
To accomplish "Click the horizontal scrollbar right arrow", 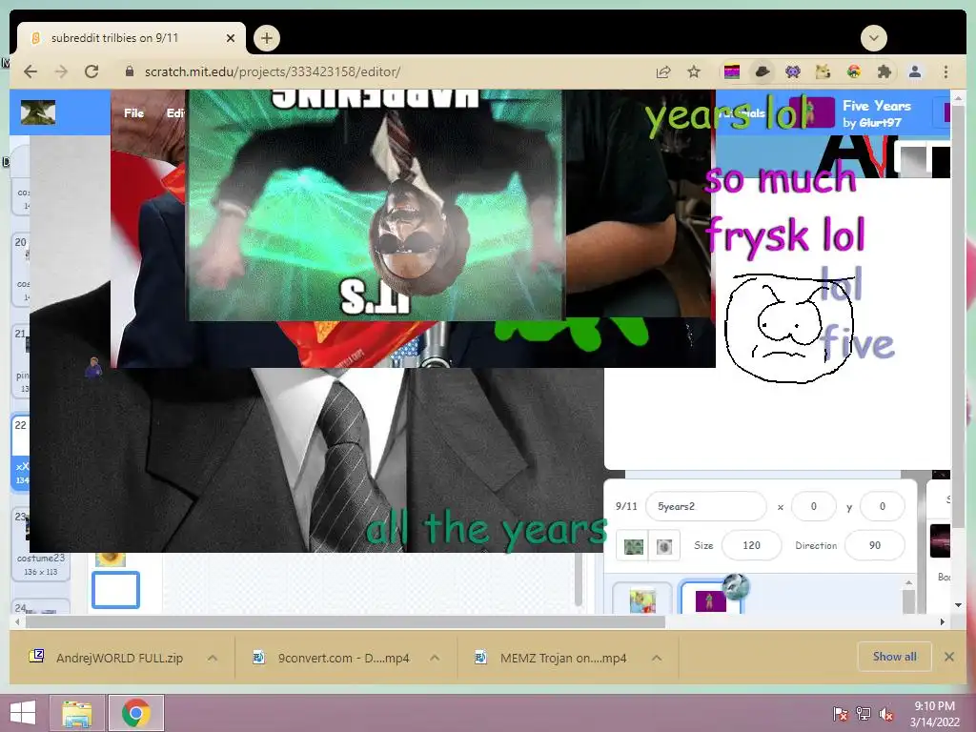I will click(x=943, y=621).
